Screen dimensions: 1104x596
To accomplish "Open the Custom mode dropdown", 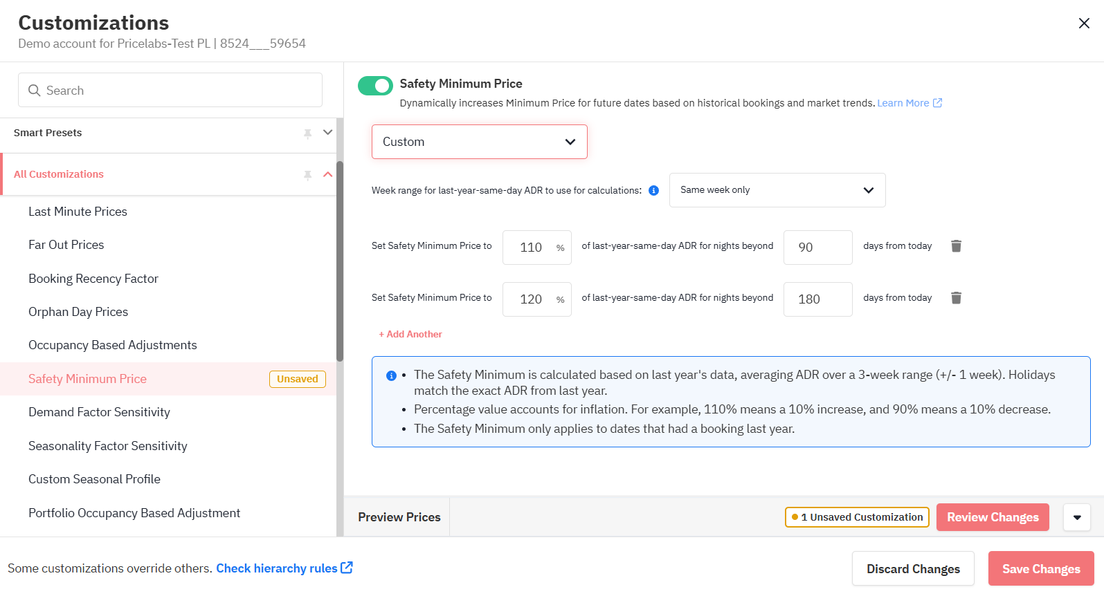I will pos(479,142).
